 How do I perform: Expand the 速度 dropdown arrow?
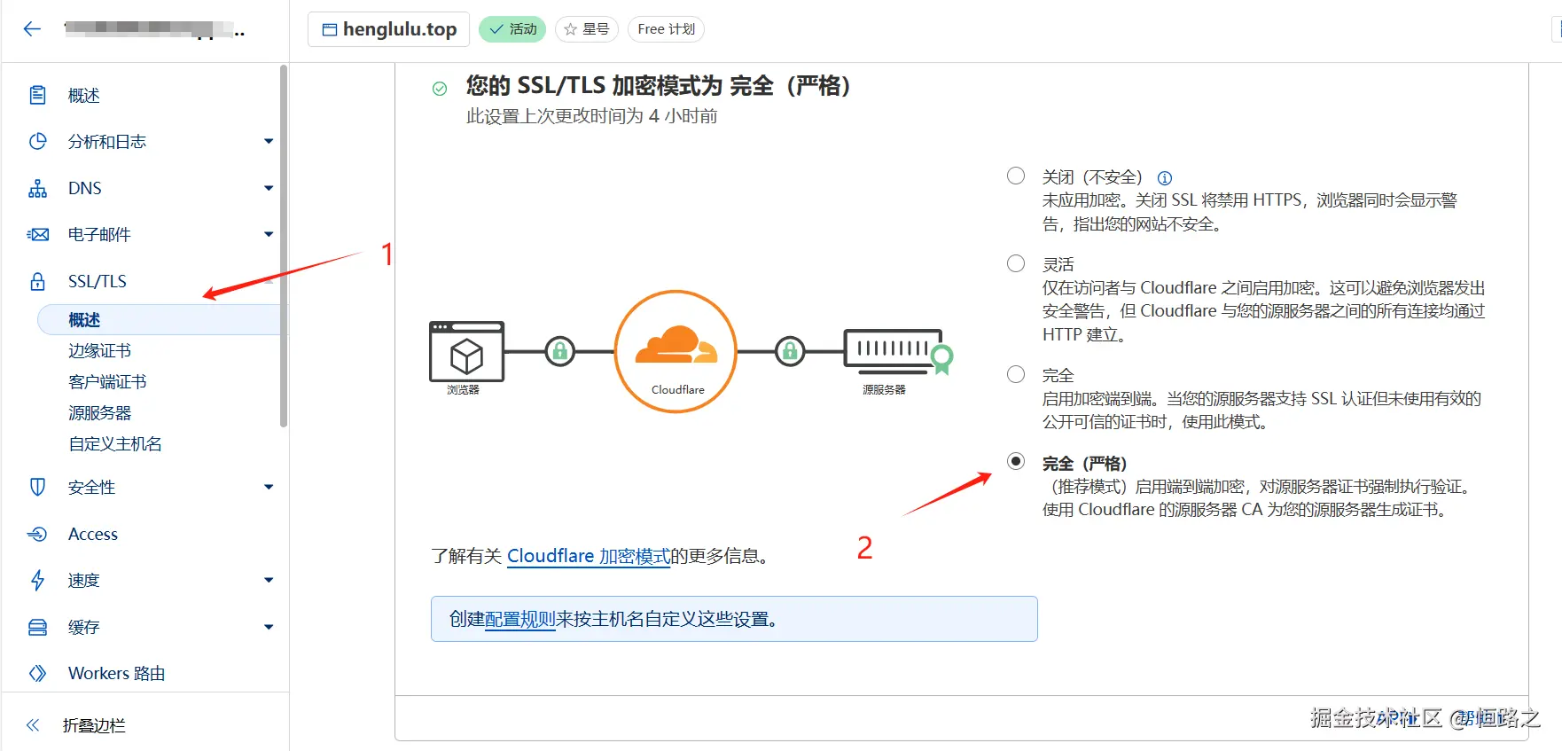pyautogui.click(x=269, y=580)
